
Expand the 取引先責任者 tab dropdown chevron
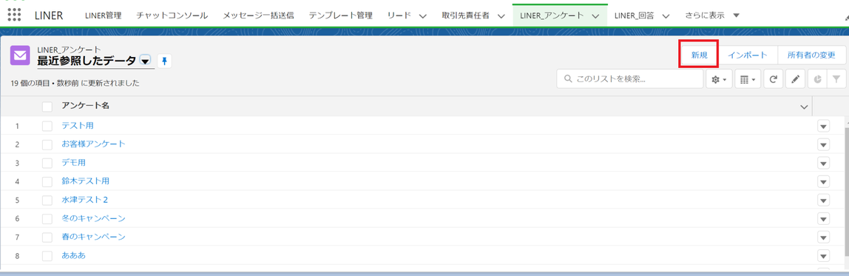point(501,16)
